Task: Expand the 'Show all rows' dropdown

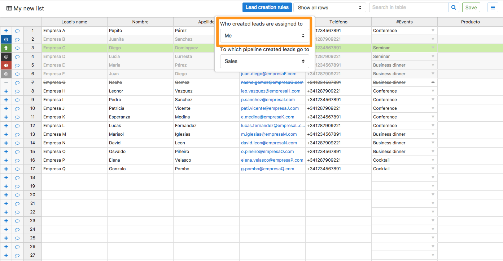Action: click(x=329, y=7)
